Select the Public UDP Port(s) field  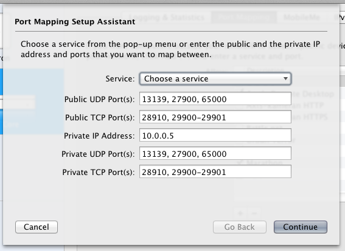(x=215, y=98)
